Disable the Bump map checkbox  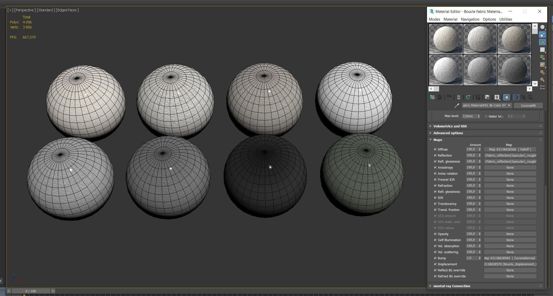pos(435,258)
